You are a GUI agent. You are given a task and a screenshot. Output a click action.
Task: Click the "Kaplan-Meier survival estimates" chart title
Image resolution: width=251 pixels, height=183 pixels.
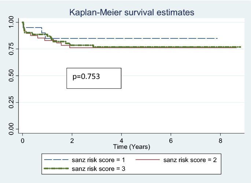pyautogui.click(x=132, y=13)
